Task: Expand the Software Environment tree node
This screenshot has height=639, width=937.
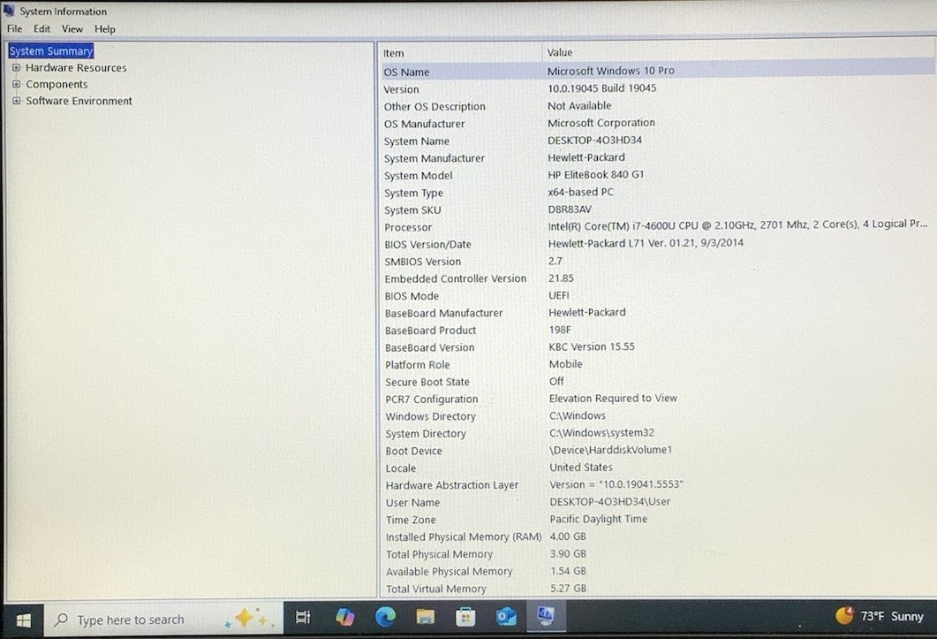Action: 16,102
